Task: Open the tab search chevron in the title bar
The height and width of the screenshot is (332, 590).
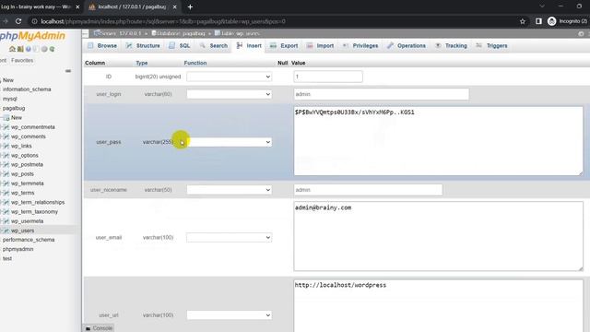Action: [x=542, y=6]
